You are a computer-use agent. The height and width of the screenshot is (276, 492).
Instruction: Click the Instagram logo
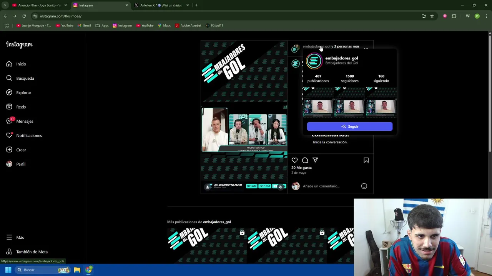click(x=19, y=44)
